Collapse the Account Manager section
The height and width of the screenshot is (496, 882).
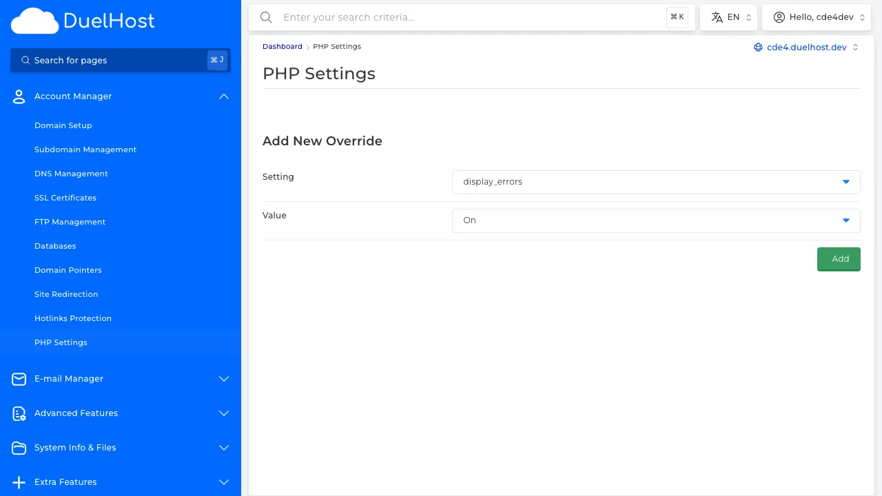(x=223, y=96)
